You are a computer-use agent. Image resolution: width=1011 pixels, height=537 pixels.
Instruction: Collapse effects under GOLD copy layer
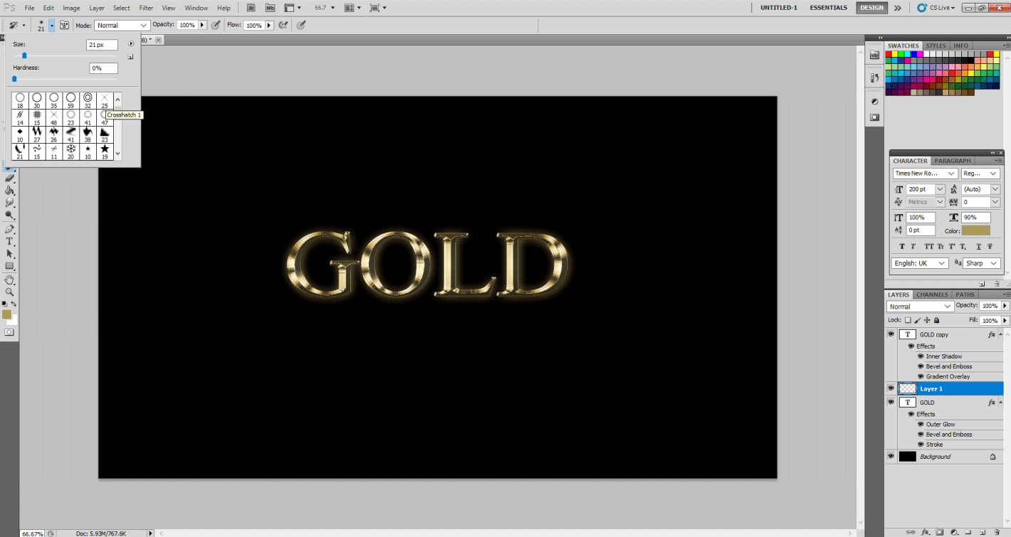click(x=1000, y=334)
